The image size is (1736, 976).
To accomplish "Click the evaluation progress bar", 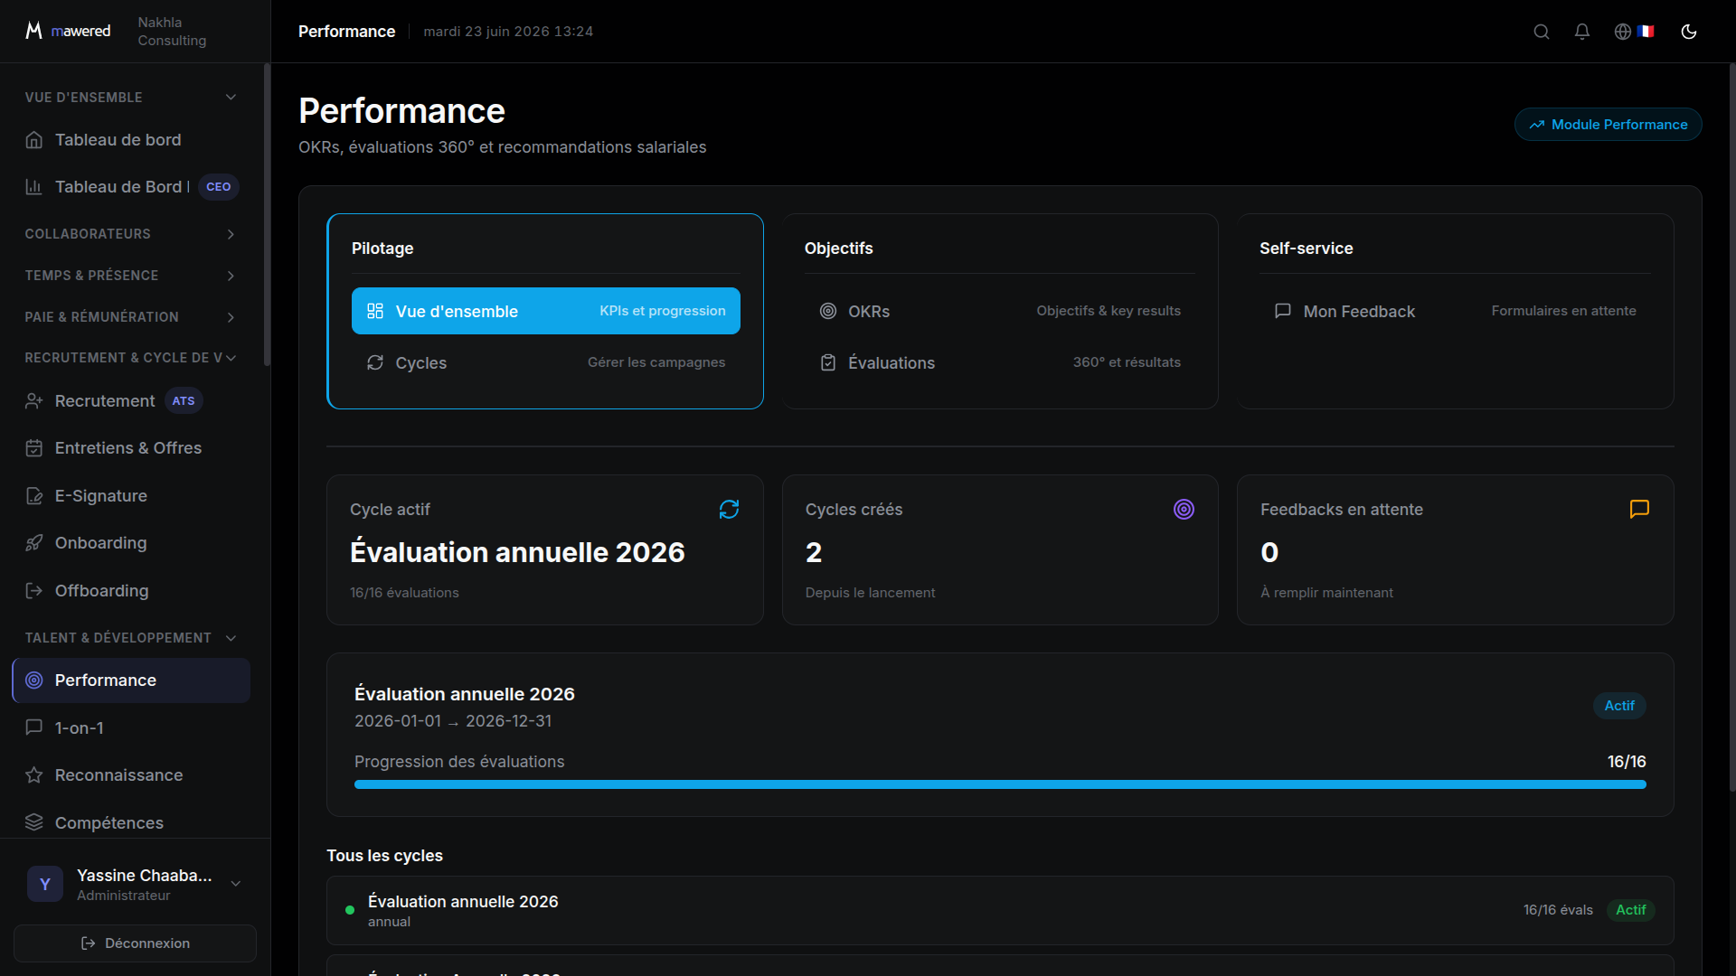I will point(1000,784).
